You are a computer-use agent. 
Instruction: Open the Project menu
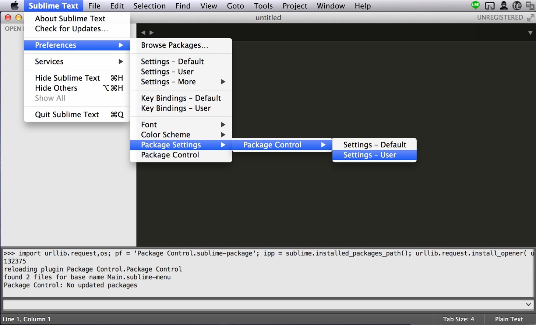tap(295, 6)
